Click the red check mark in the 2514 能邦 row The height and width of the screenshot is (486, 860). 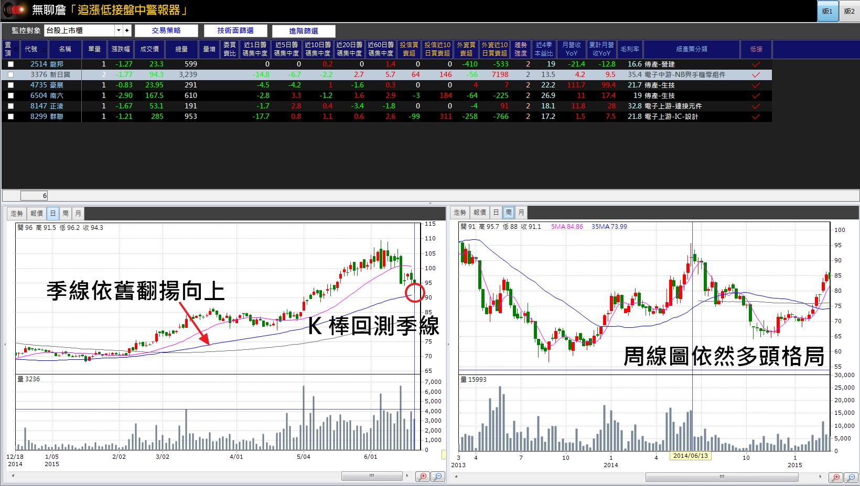tap(756, 64)
